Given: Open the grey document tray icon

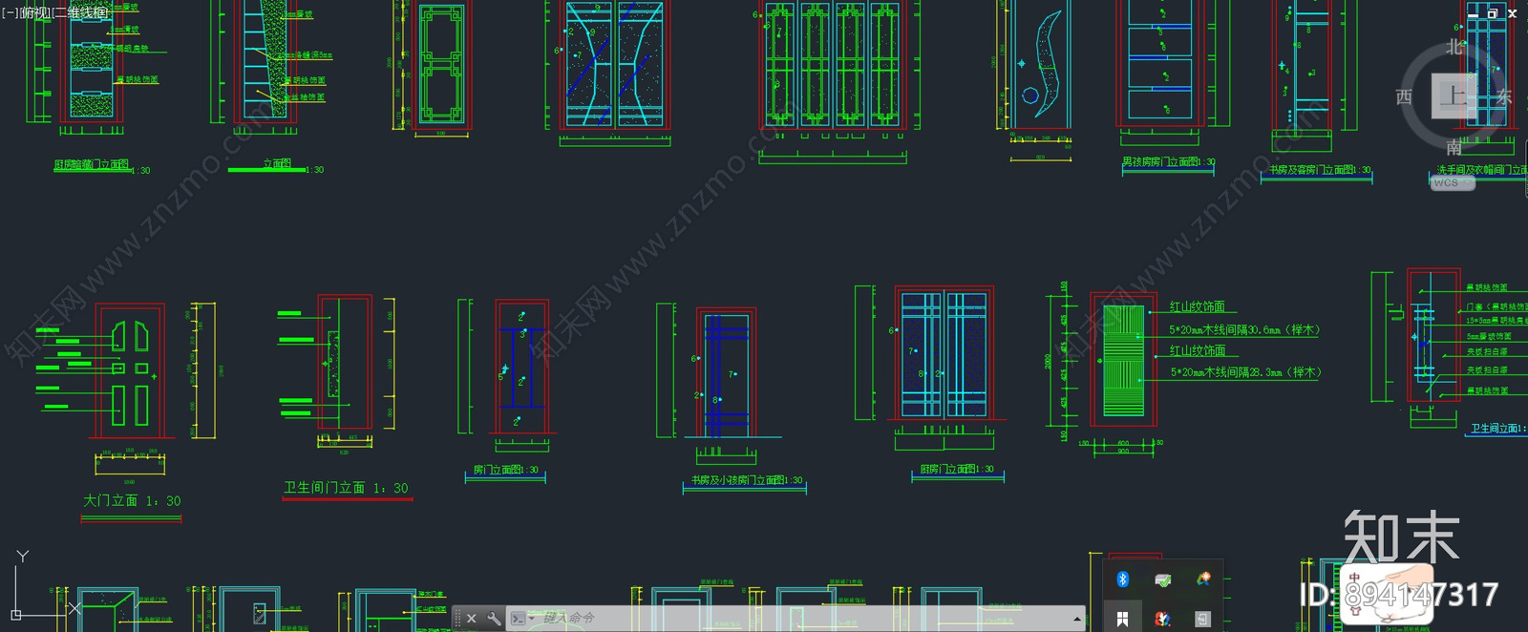Looking at the screenshot, I should click(1203, 619).
